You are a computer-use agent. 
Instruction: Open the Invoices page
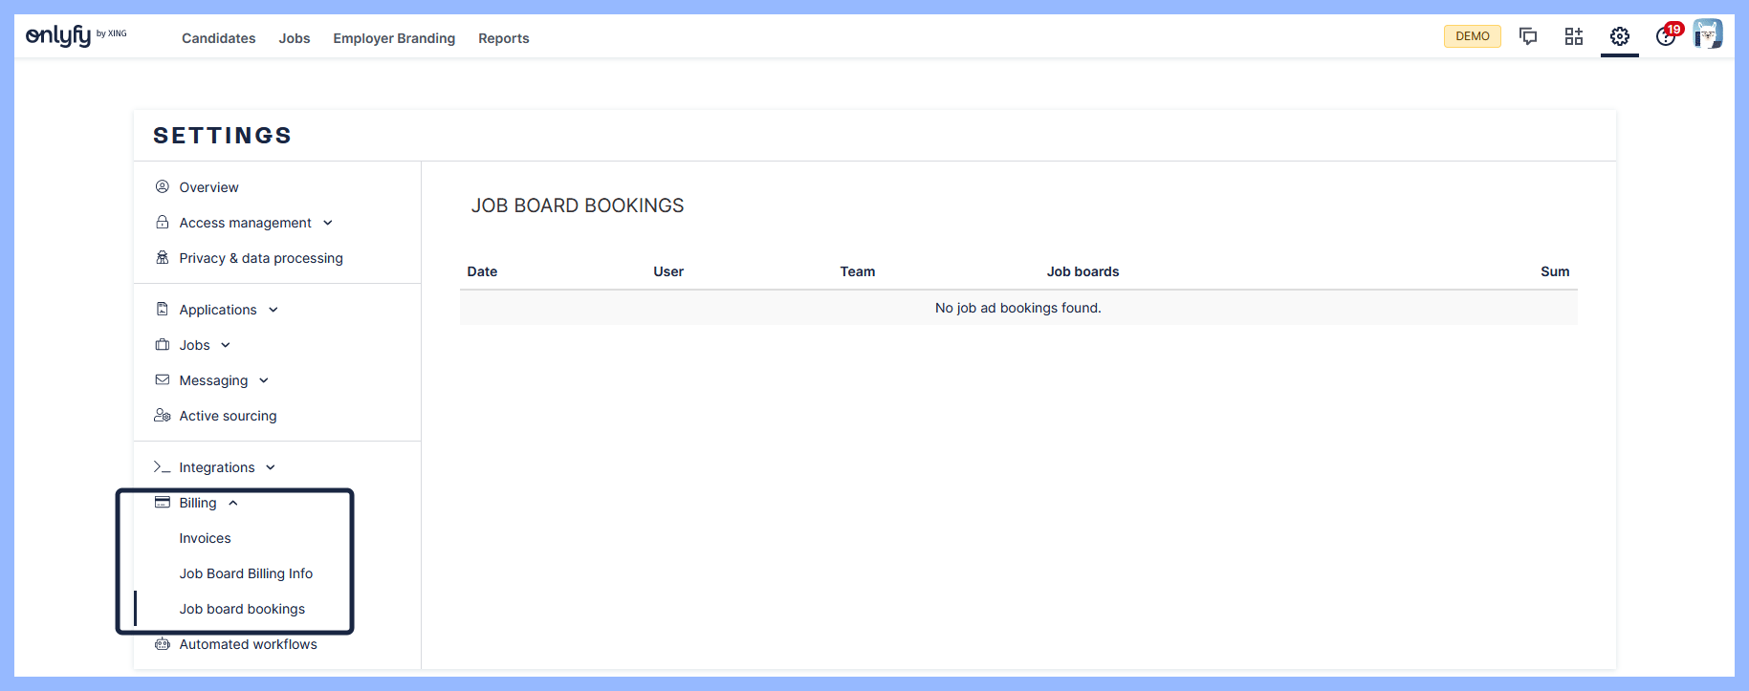point(205,538)
